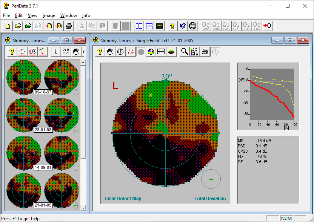Click the crosshair circle icon in Single Field
The width and height of the screenshot is (314, 222).
tap(215, 52)
